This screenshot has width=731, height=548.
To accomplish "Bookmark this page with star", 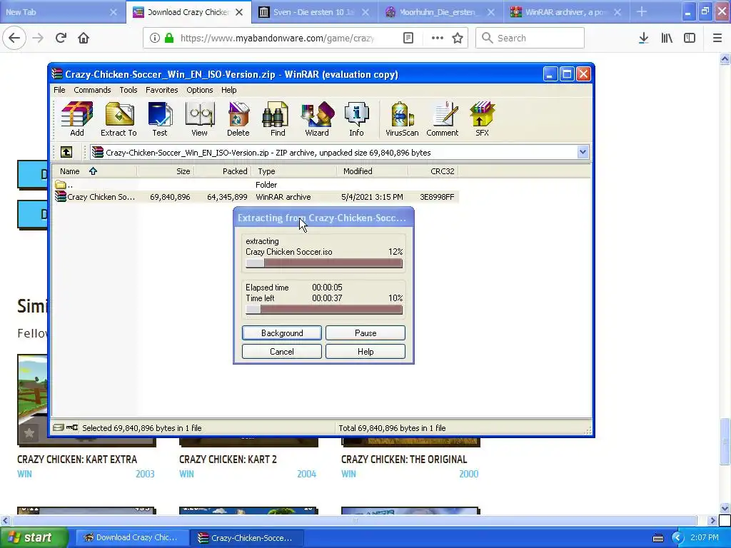I will [x=458, y=38].
